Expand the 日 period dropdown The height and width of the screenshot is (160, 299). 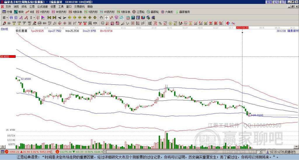point(5,18)
